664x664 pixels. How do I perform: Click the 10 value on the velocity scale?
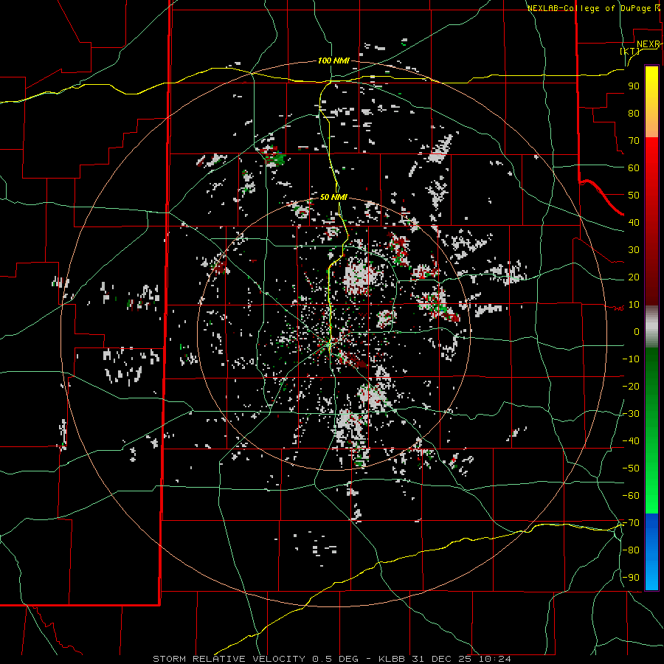[634, 305]
